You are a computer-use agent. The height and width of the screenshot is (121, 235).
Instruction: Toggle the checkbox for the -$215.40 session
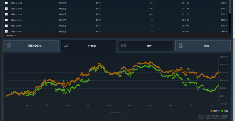coord(6,26)
